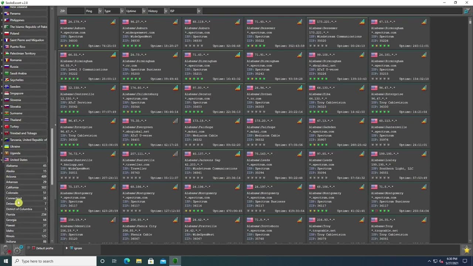This screenshot has width=473, height=266.
Task: Click signal bars icon on 199.195.*.* card
Action: click(424, 154)
